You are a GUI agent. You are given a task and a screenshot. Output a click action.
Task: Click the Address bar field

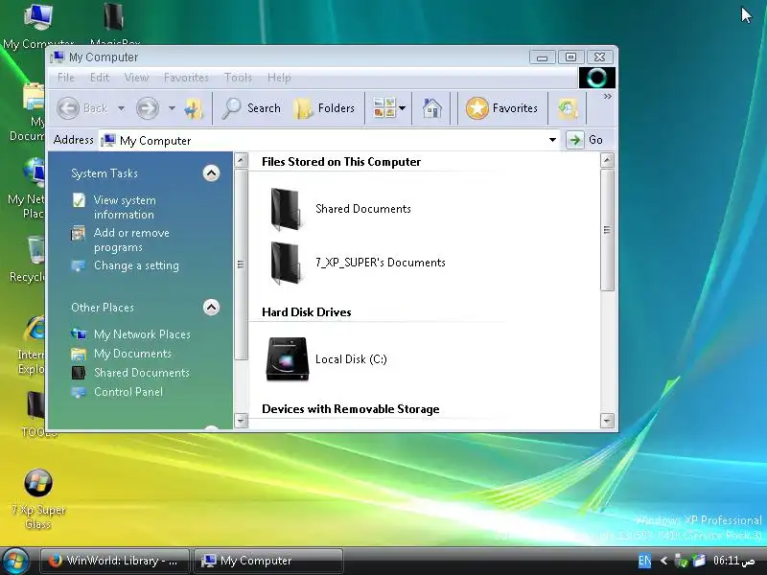click(x=329, y=140)
